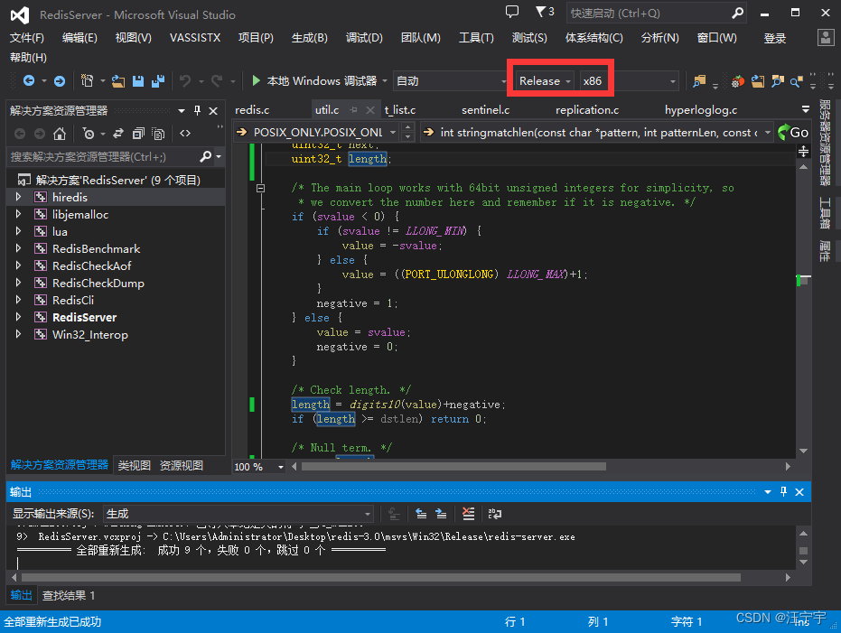Select the RedisCheckAof project
841x633 pixels.
tap(92, 265)
